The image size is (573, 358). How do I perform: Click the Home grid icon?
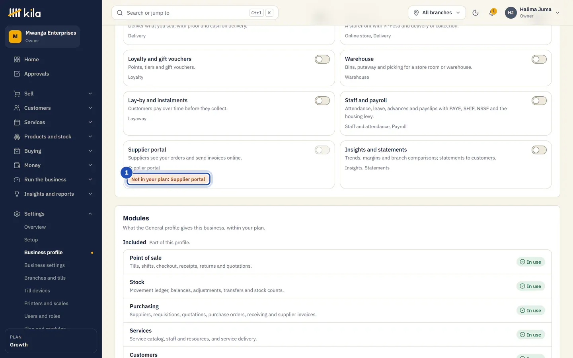17,59
